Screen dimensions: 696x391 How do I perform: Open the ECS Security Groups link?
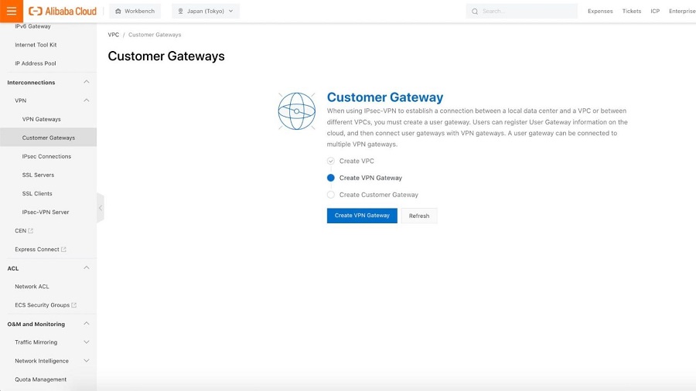pos(46,305)
